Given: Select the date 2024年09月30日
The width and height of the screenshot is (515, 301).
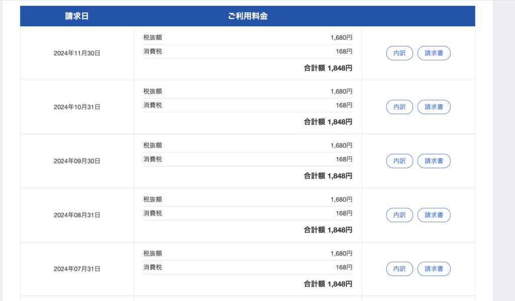Looking at the screenshot, I should point(77,161).
